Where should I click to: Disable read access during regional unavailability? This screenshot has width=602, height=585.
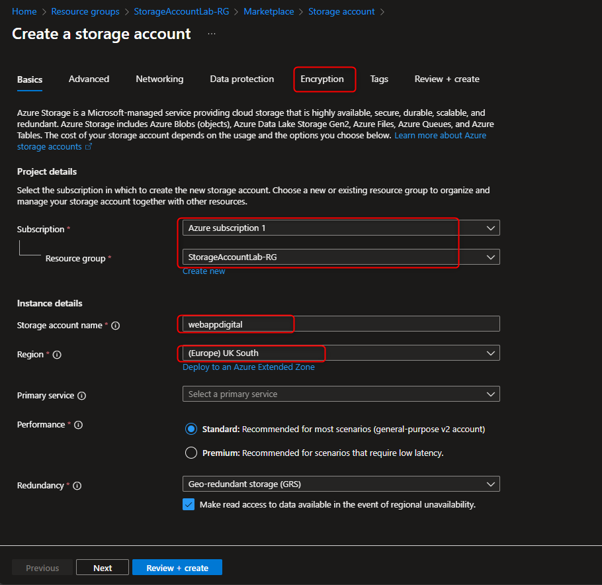[x=190, y=504]
